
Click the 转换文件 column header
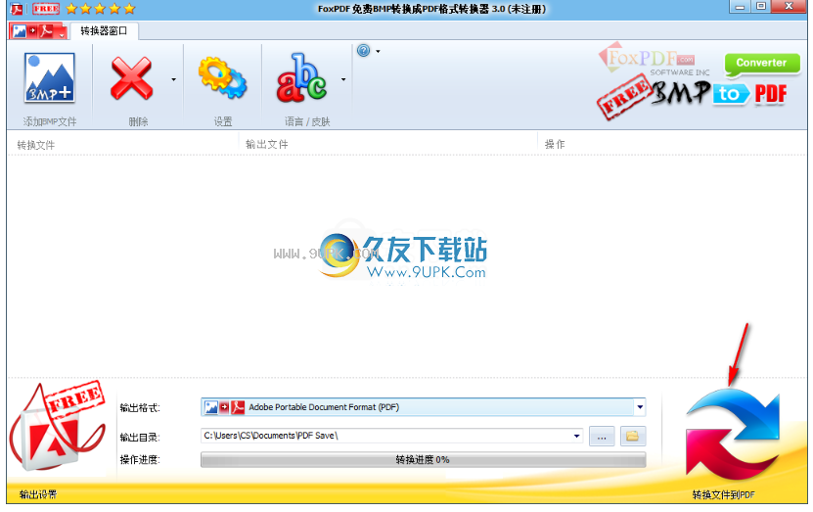click(x=36, y=145)
